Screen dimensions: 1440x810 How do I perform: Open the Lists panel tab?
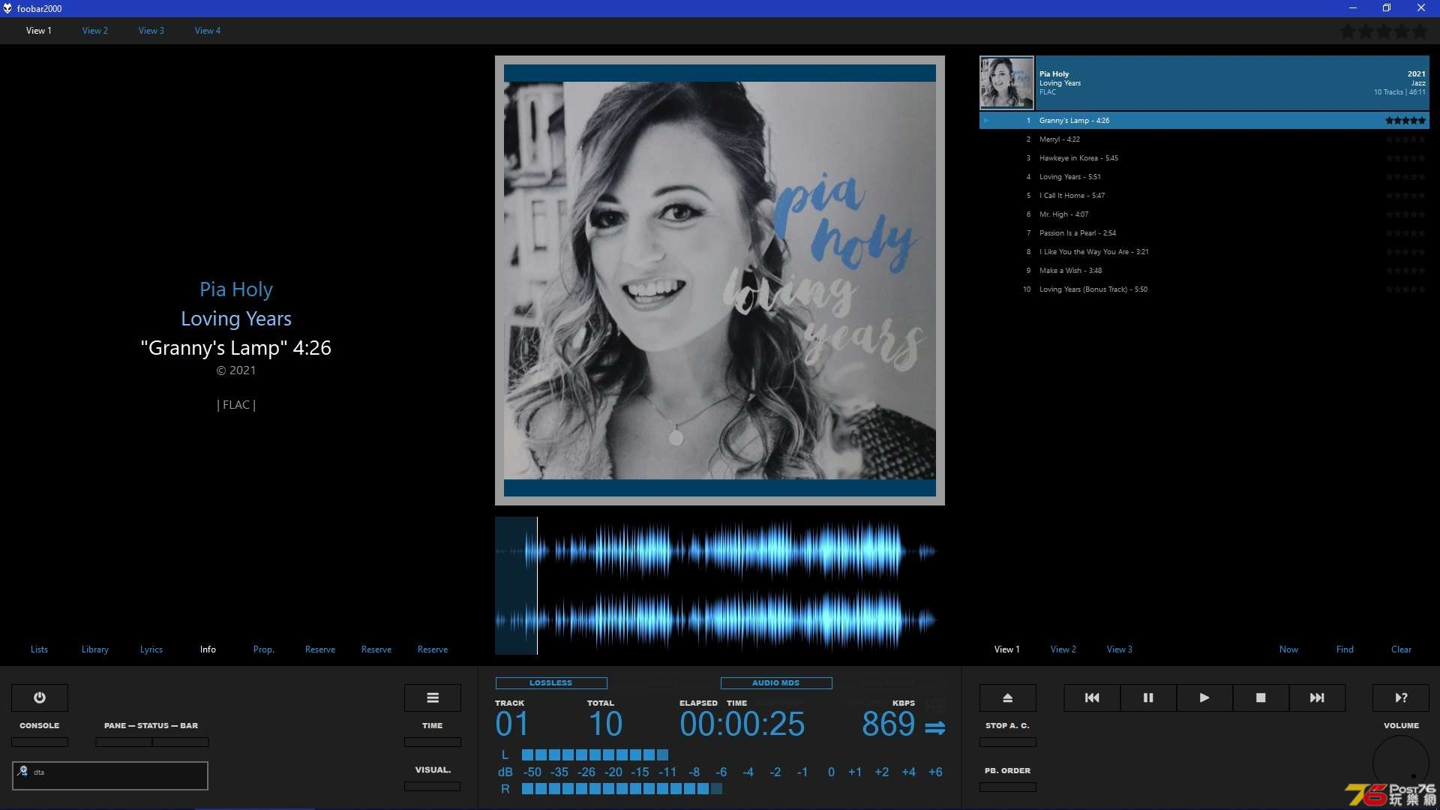[x=39, y=649]
